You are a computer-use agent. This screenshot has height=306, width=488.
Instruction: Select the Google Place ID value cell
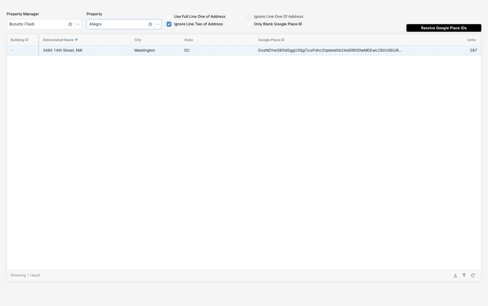pos(330,50)
